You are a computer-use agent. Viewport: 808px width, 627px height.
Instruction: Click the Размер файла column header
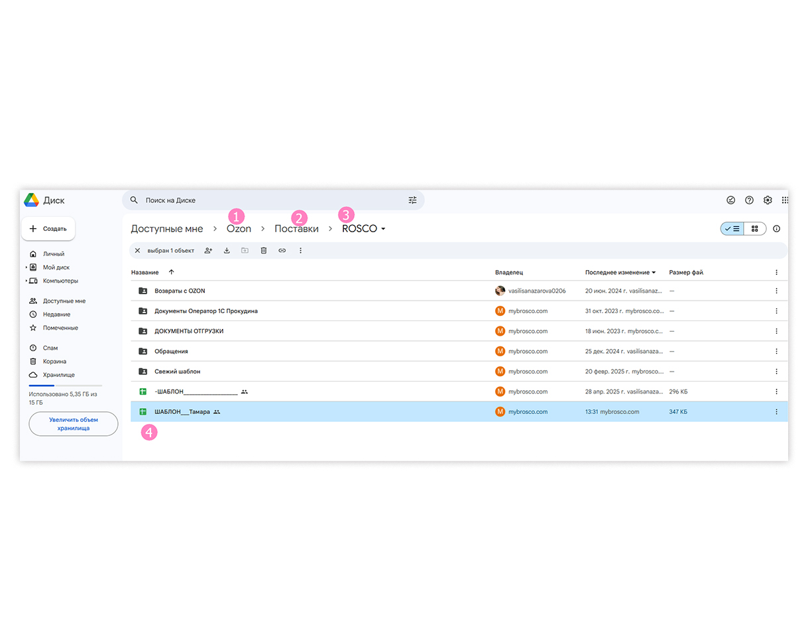click(x=686, y=272)
